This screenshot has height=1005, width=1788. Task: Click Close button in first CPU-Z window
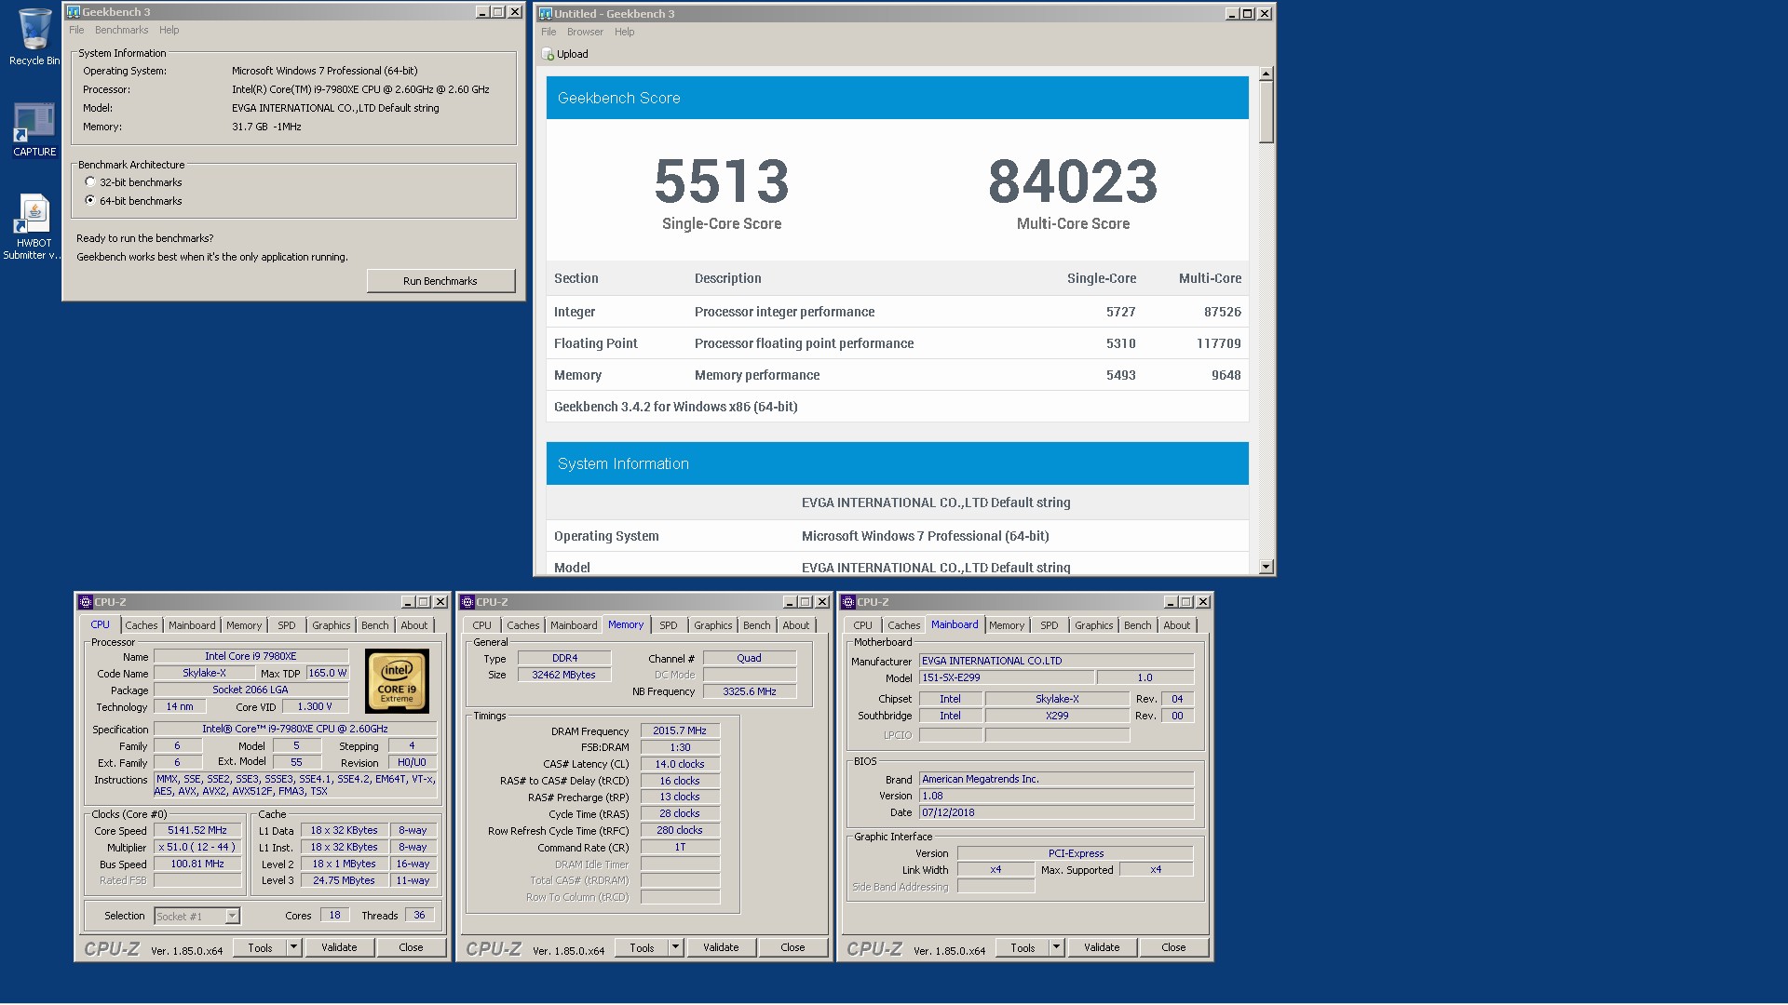[411, 947]
